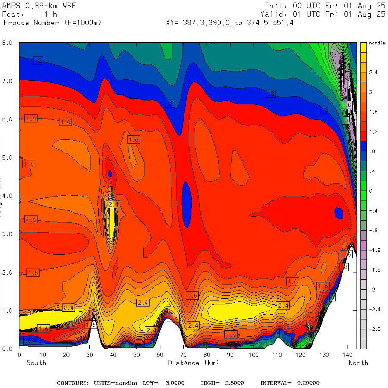Click the x-axis tick label "140"
Viewport: 388px width, 388px height.
coord(347,355)
